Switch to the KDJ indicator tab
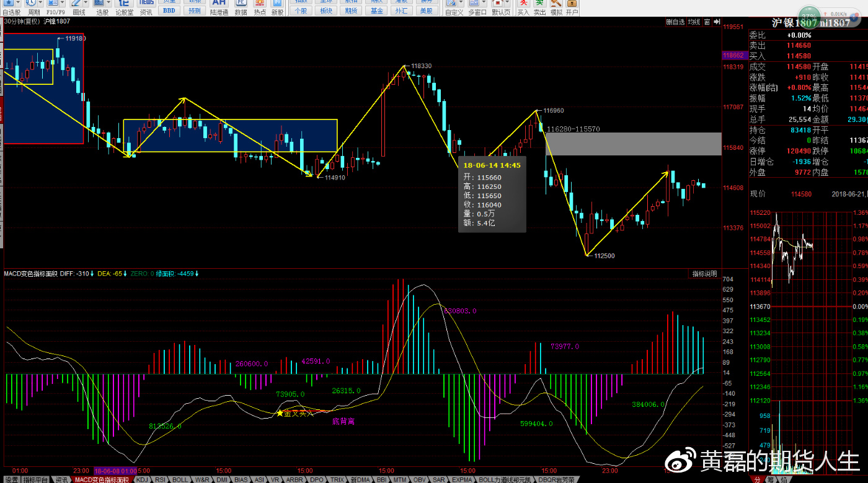The width and height of the screenshot is (868, 483). point(143,479)
